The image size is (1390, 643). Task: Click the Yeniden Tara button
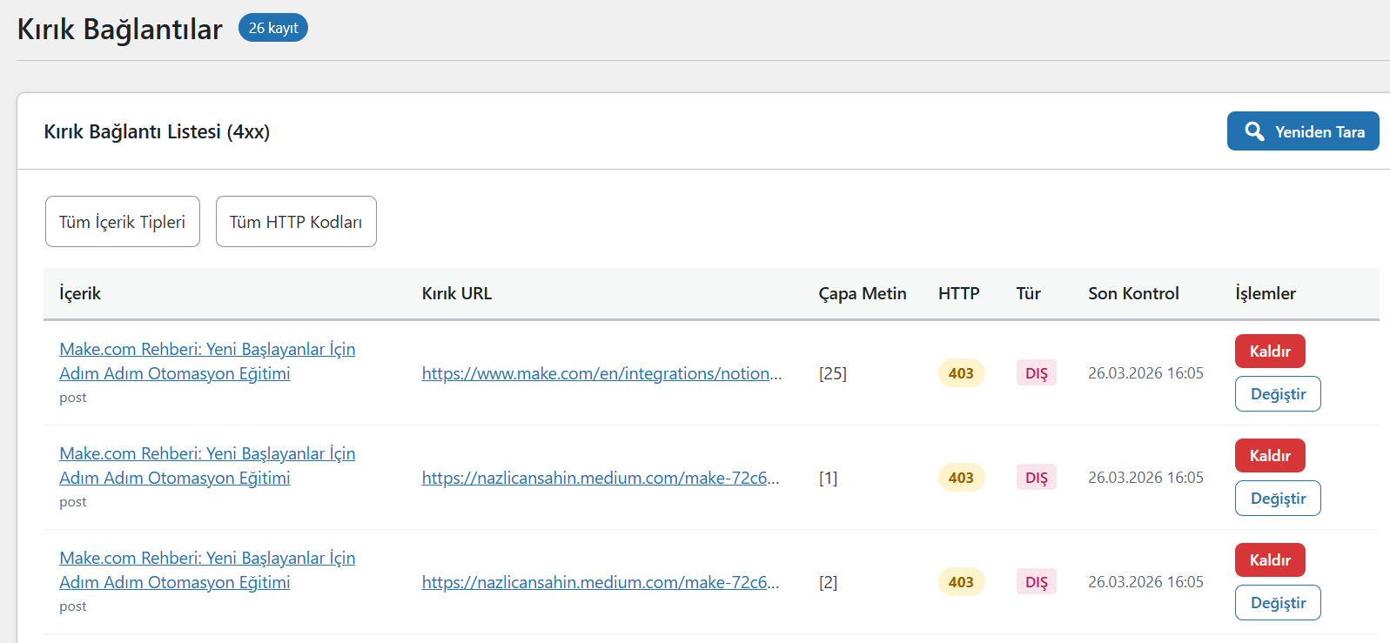tap(1302, 131)
